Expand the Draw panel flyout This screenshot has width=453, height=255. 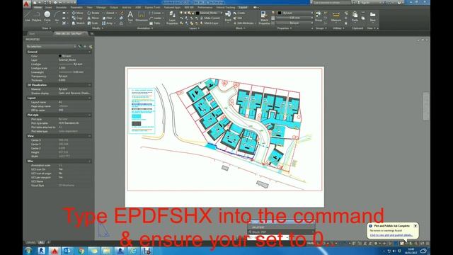tap(46, 28)
